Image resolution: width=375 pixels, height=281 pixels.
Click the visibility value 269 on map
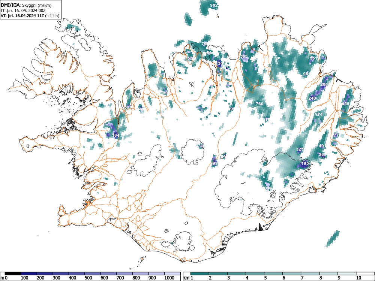click(322, 155)
